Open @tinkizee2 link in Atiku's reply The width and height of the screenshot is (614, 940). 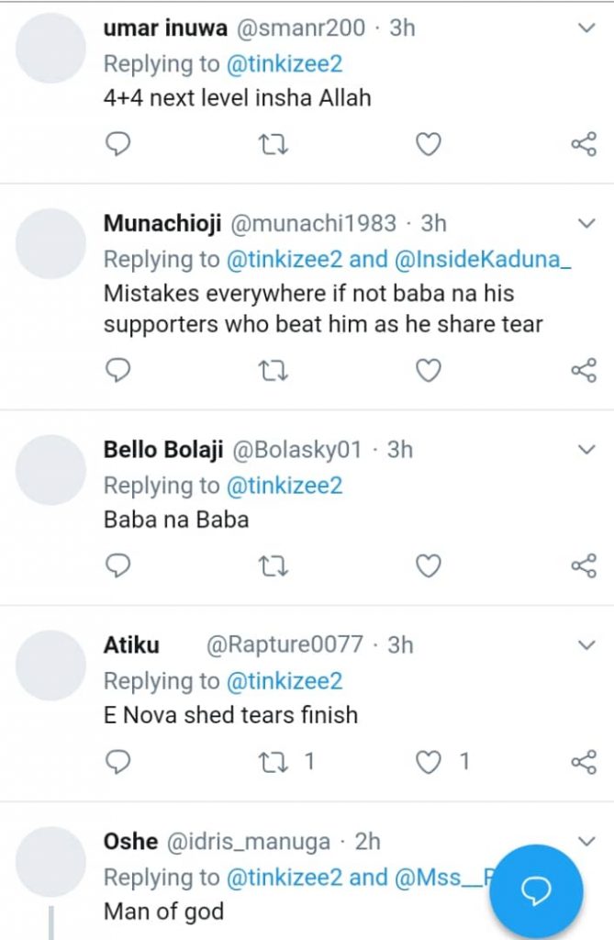(x=285, y=680)
